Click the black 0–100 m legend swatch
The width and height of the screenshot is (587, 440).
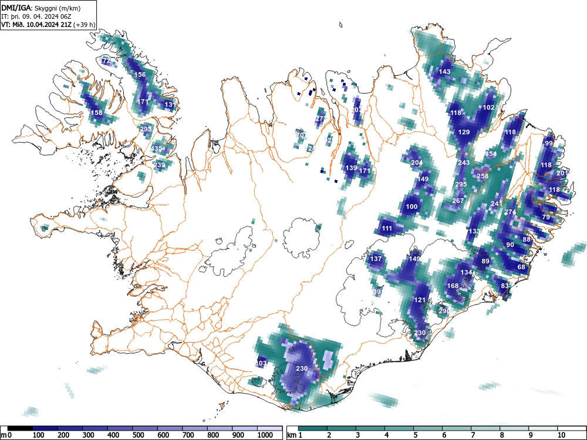tap(20, 428)
